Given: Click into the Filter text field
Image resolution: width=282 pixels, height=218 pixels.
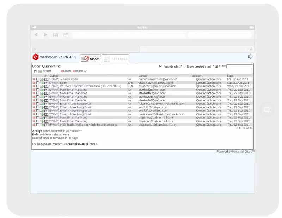Looking at the screenshot, I should pyautogui.click(x=239, y=66).
